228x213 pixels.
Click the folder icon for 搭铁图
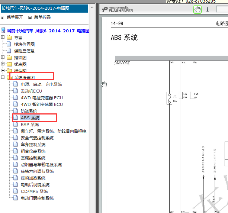(9, 57)
